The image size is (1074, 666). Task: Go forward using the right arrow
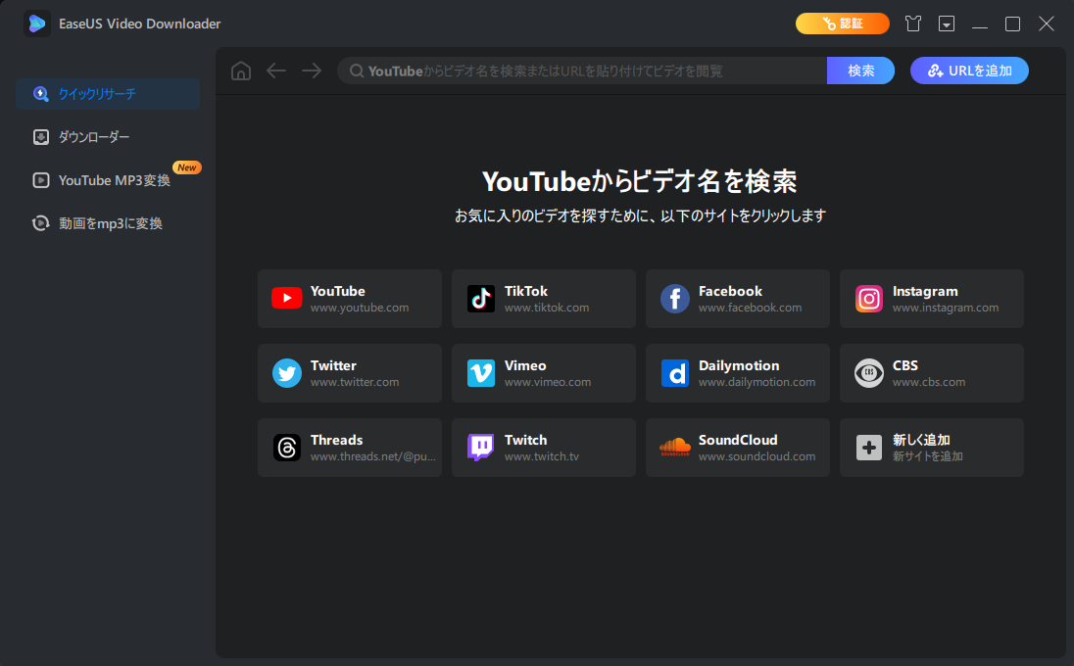(312, 71)
